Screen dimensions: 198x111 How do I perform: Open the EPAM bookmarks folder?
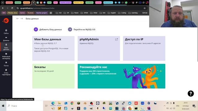[x=84, y=13]
